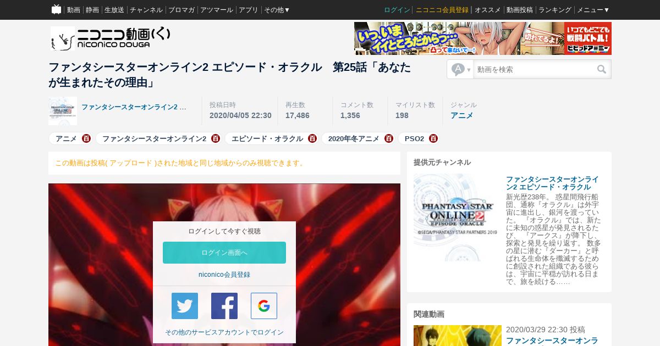This screenshot has height=346, width=660.
Task: Open dictionary icon next to 2020年冬アニメ tag
Action: [389, 138]
